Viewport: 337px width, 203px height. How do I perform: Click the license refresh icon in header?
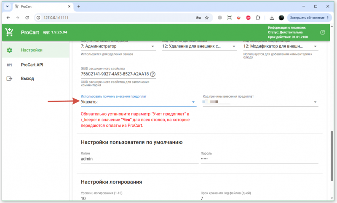[322, 32]
